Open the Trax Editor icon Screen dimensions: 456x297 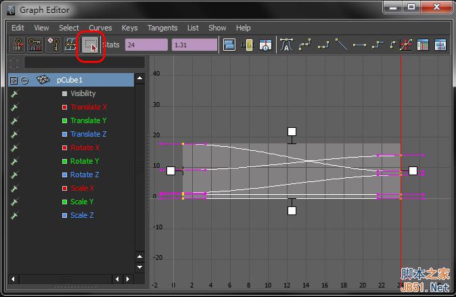click(x=440, y=45)
